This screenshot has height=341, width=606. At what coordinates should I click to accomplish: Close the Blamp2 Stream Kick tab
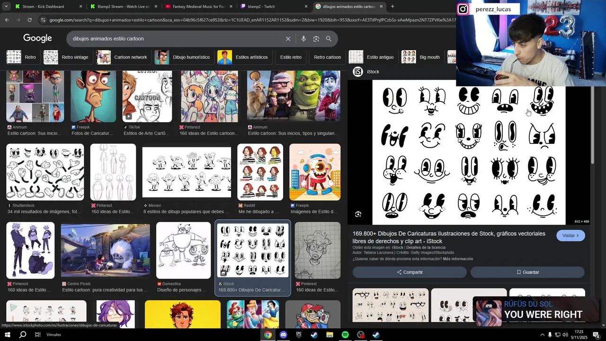[x=156, y=7]
